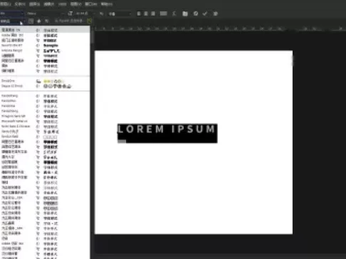Open the anti-aliasing method dropdown
The height and width of the screenshot is (259, 346).
(x=120, y=14)
